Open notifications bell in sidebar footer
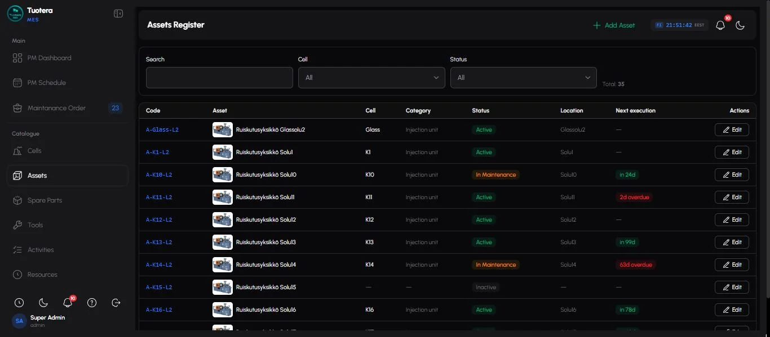 68,303
